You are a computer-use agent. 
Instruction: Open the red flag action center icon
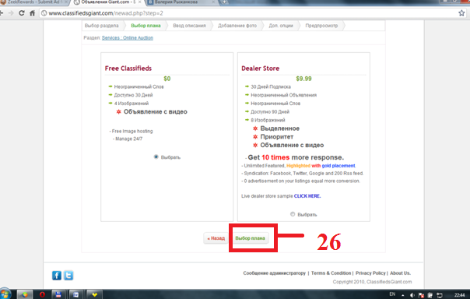421,295
